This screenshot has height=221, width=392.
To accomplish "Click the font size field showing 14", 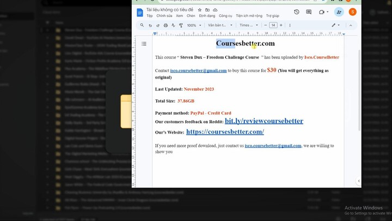I will pyautogui.click(x=273, y=25).
